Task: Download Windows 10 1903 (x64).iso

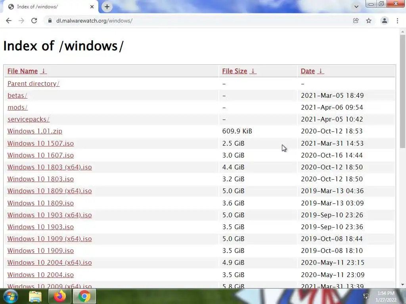Action: pos(50,215)
